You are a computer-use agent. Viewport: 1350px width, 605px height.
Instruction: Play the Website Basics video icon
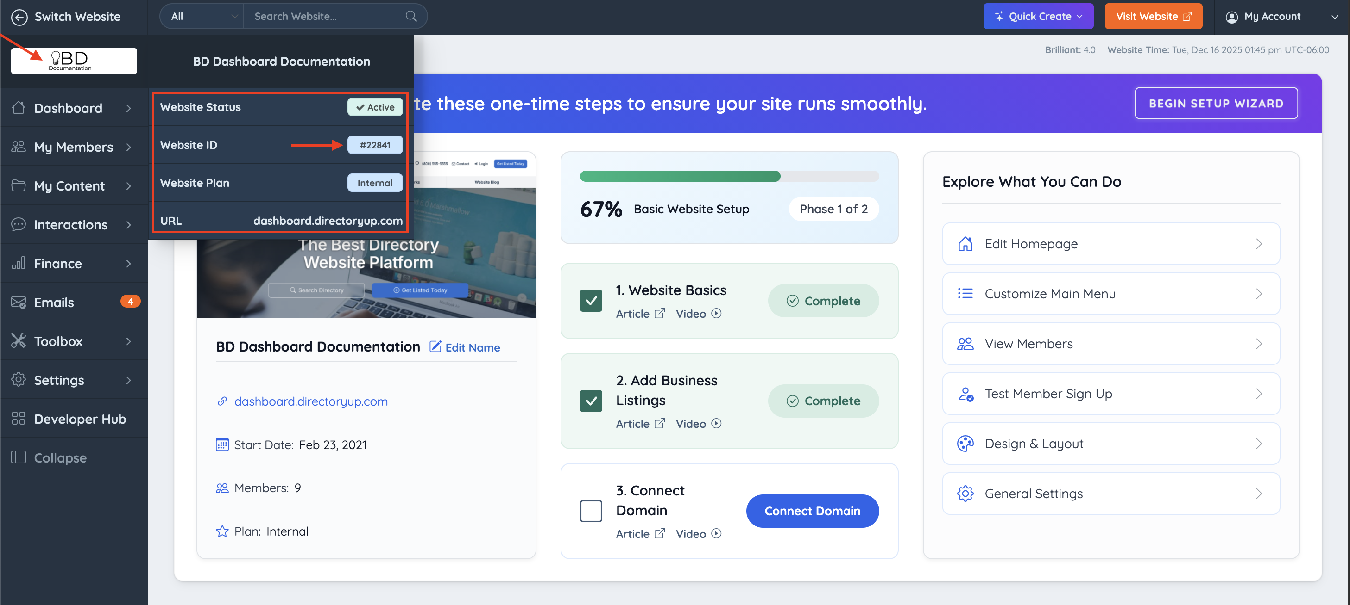[x=716, y=314]
